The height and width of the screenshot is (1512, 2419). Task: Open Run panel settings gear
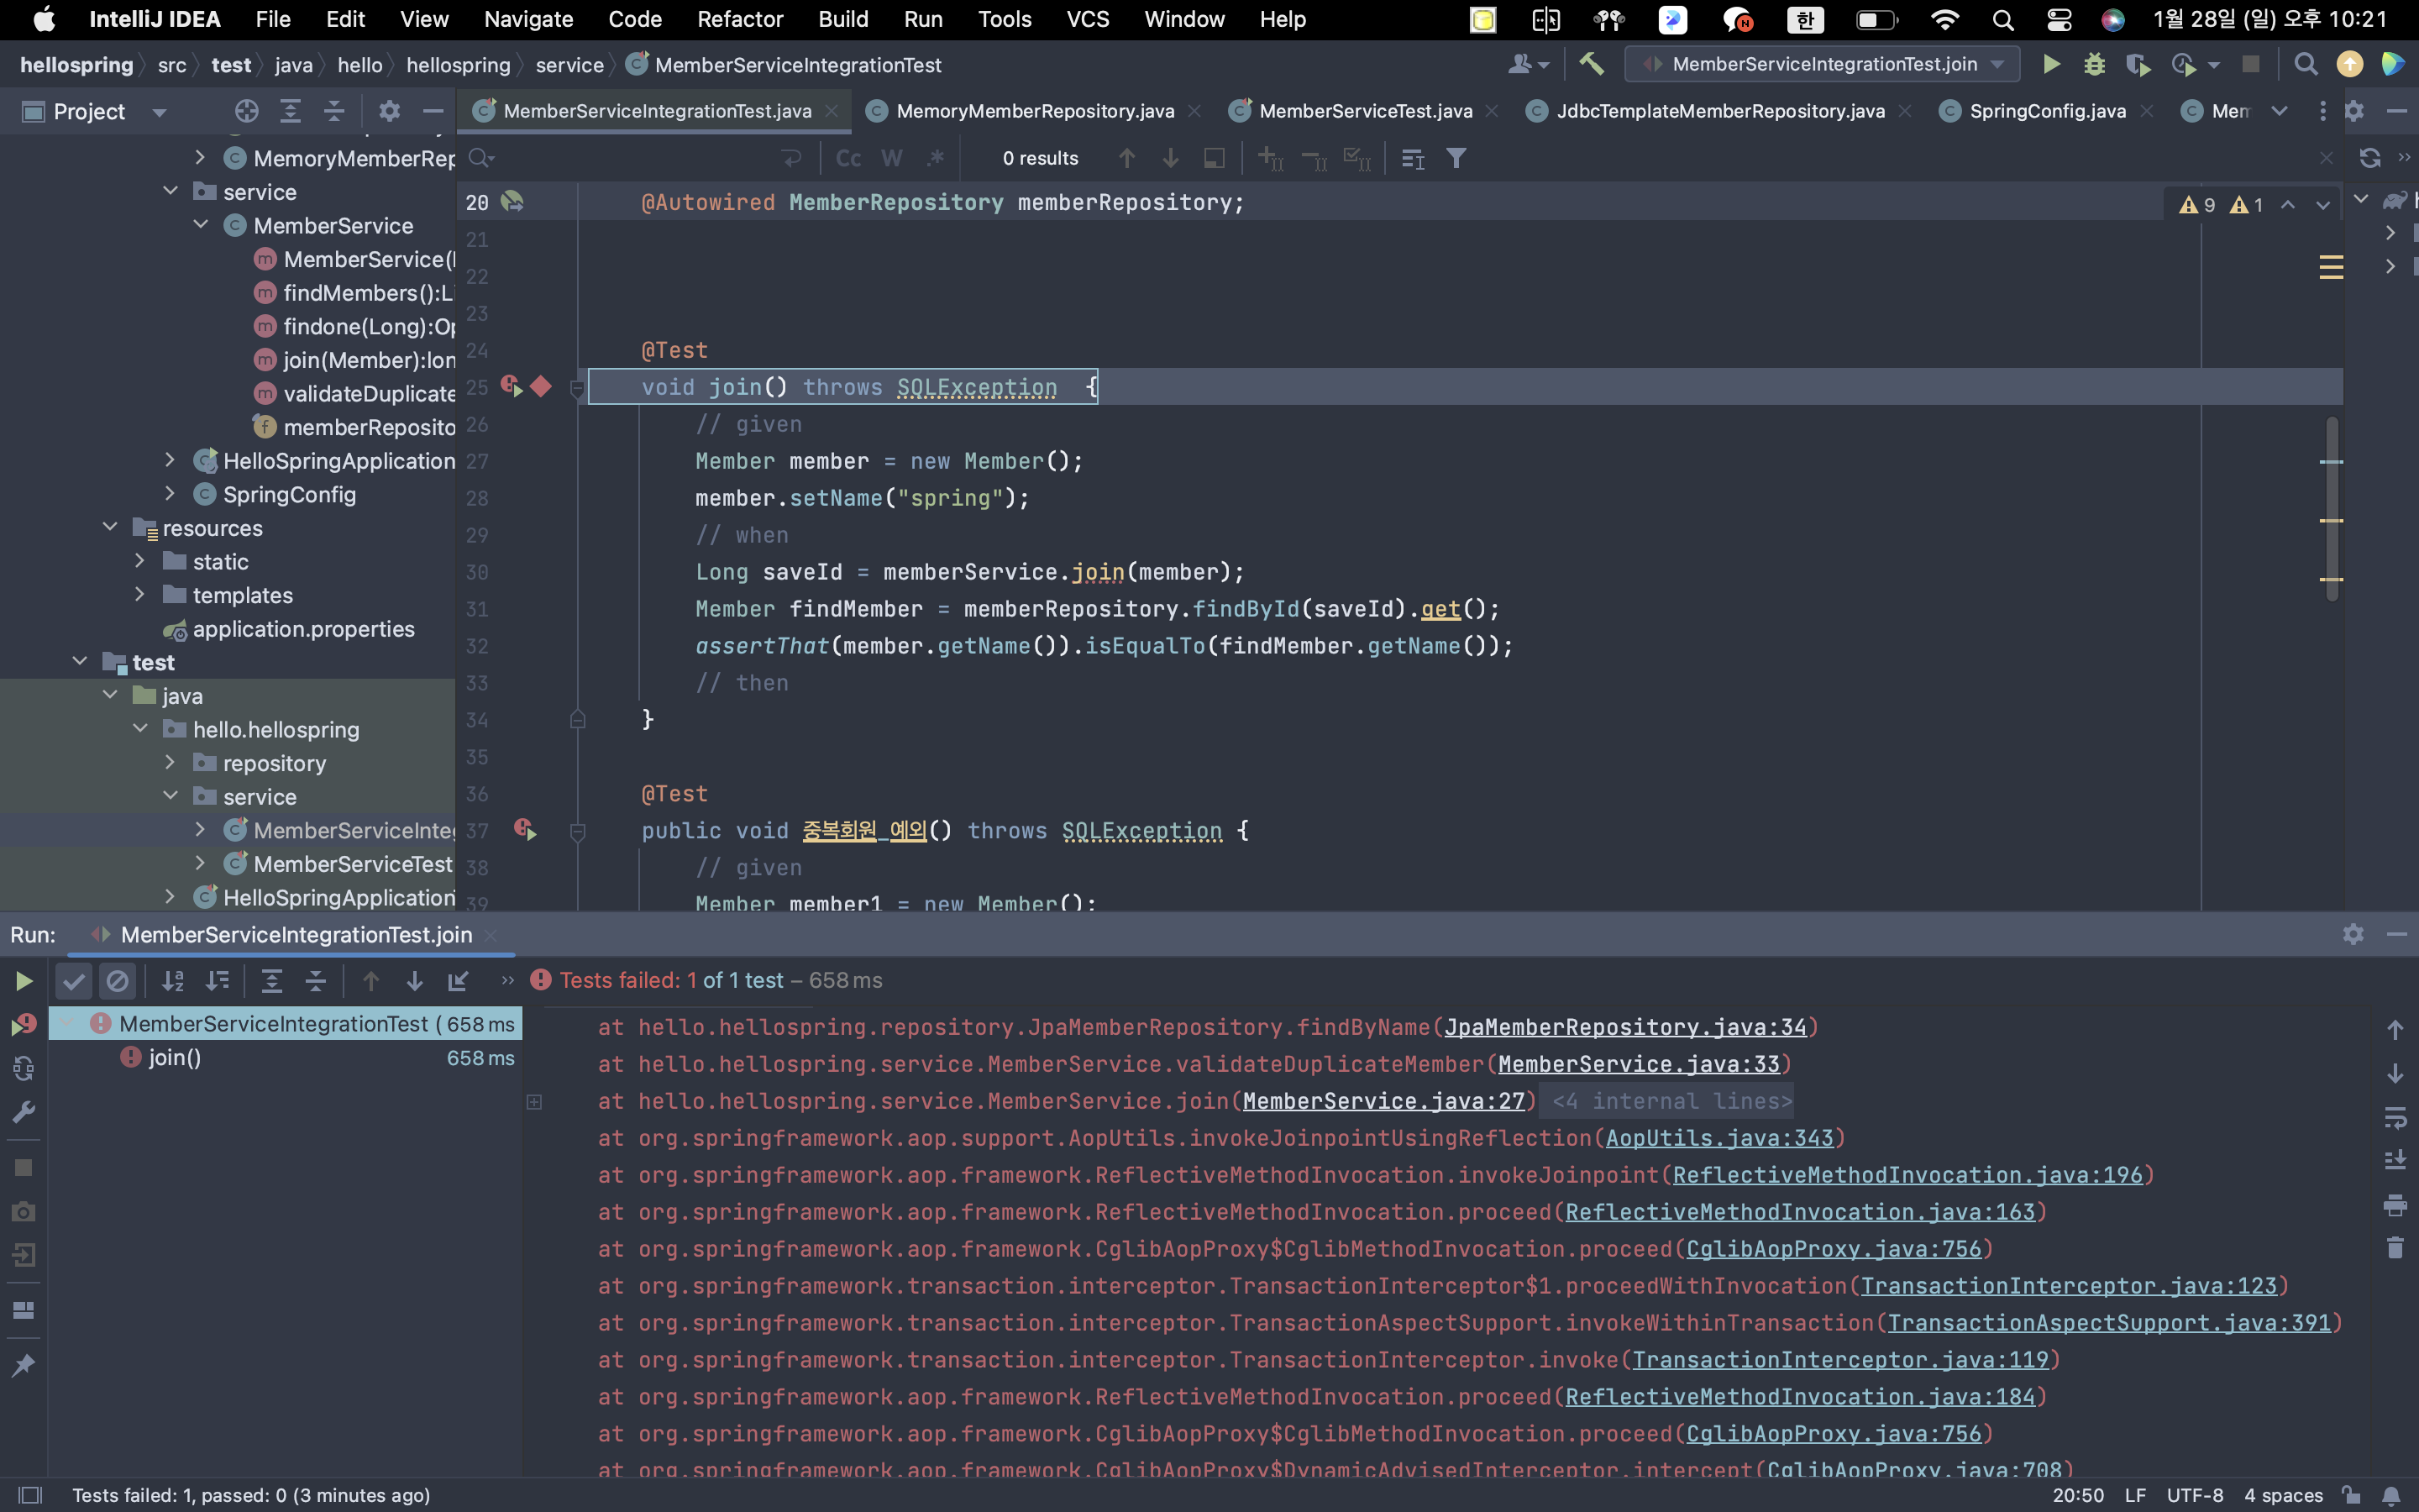pos(2353,934)
